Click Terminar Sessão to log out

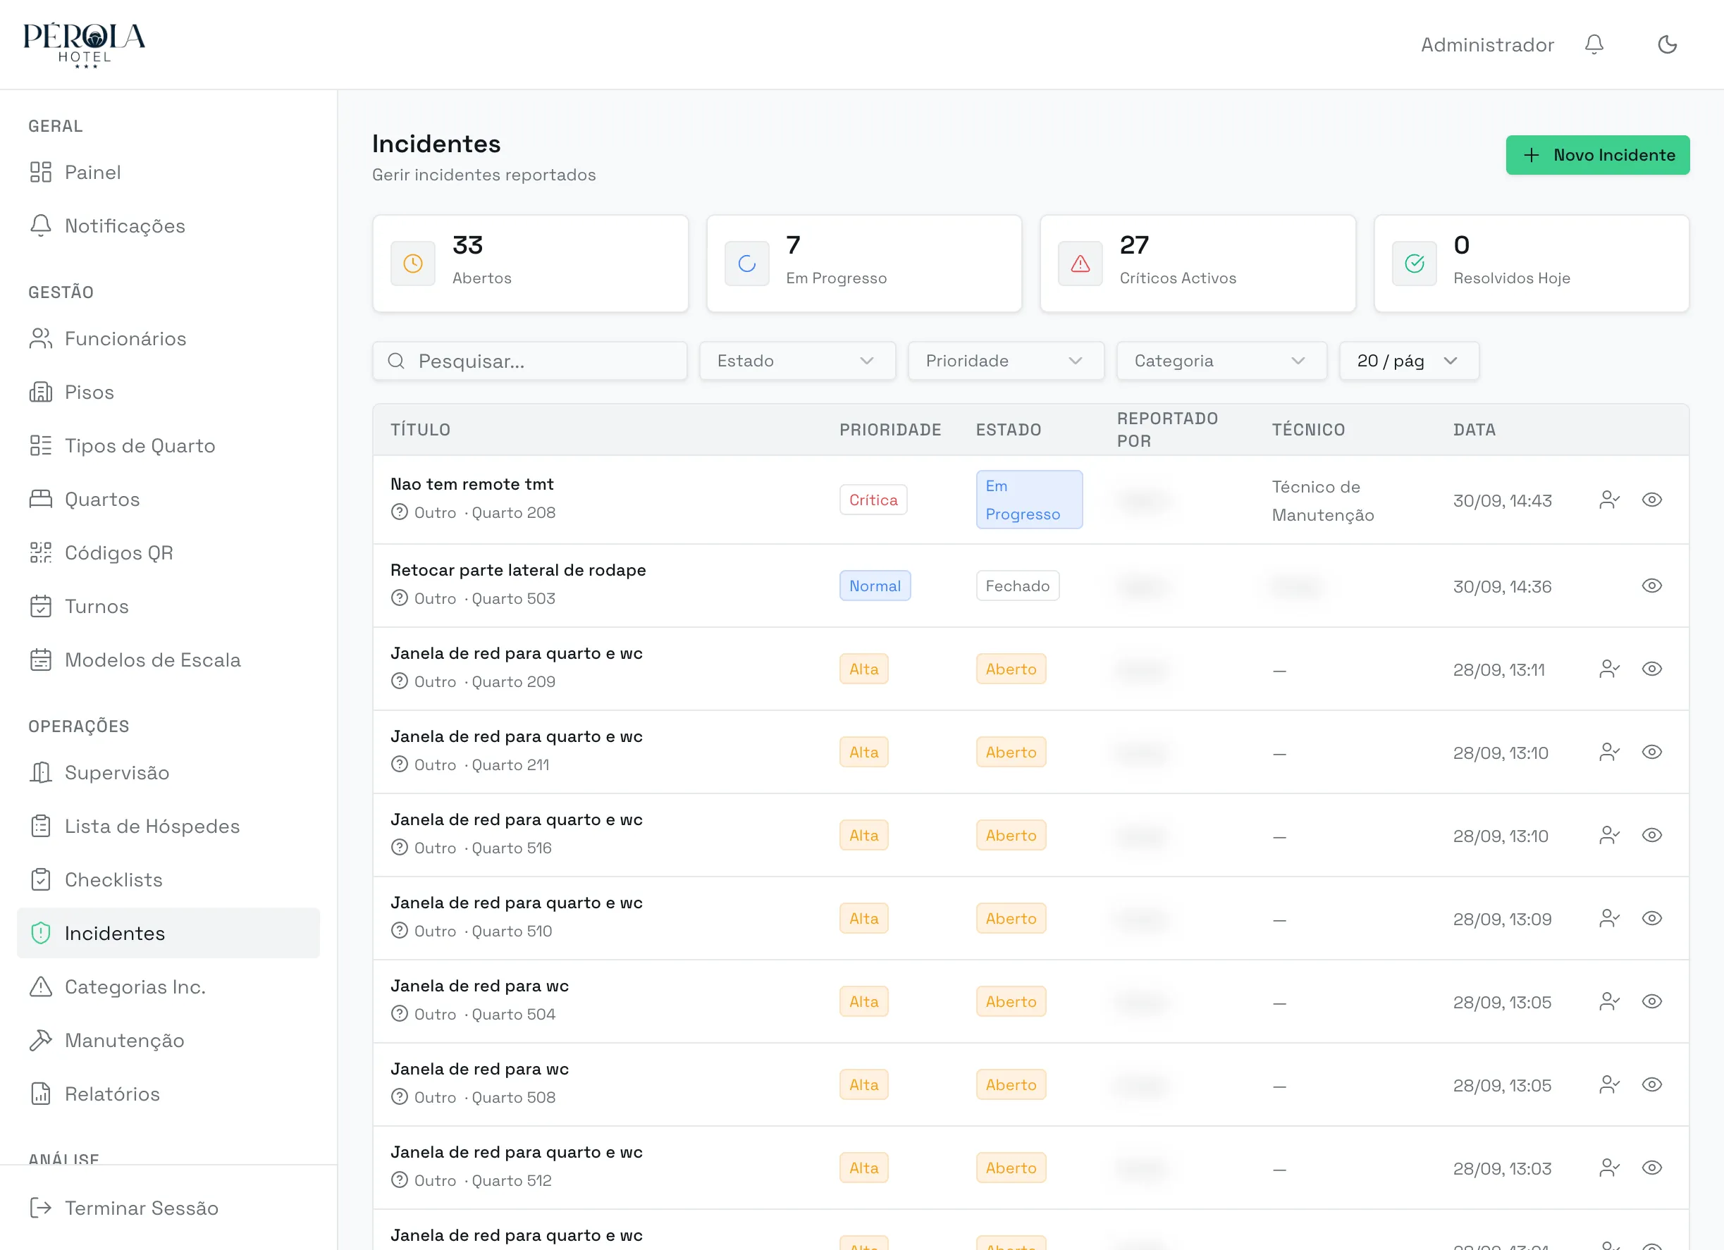click(x=168, y=1208)
